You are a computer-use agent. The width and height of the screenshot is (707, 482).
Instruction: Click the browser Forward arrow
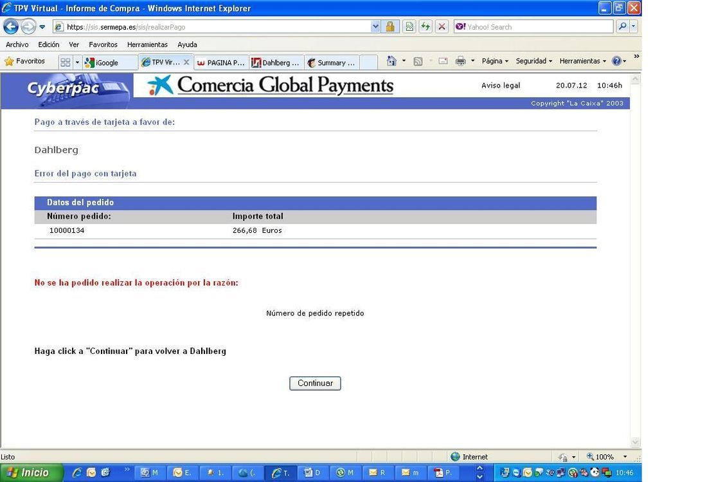tap(28, 26)
